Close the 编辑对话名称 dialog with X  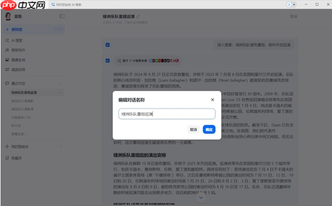(x=213, y=100)
